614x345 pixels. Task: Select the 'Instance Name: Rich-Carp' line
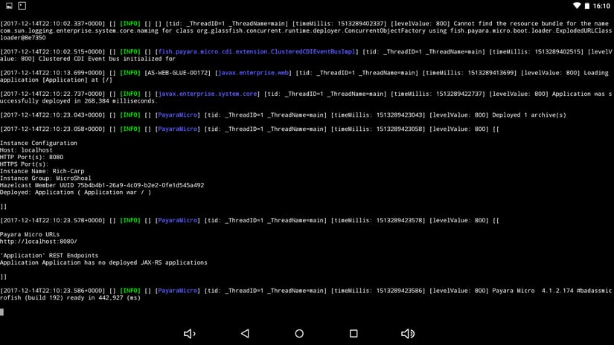coord(42,171)
